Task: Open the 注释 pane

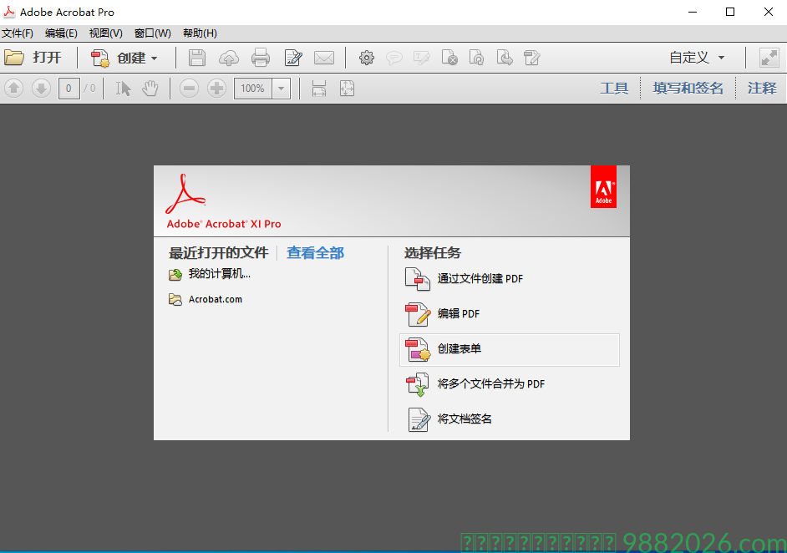Action: 761,88
